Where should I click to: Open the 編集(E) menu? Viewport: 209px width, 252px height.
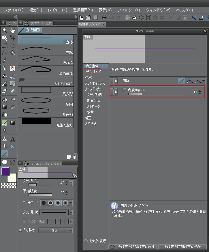click(x=36, y=10)
